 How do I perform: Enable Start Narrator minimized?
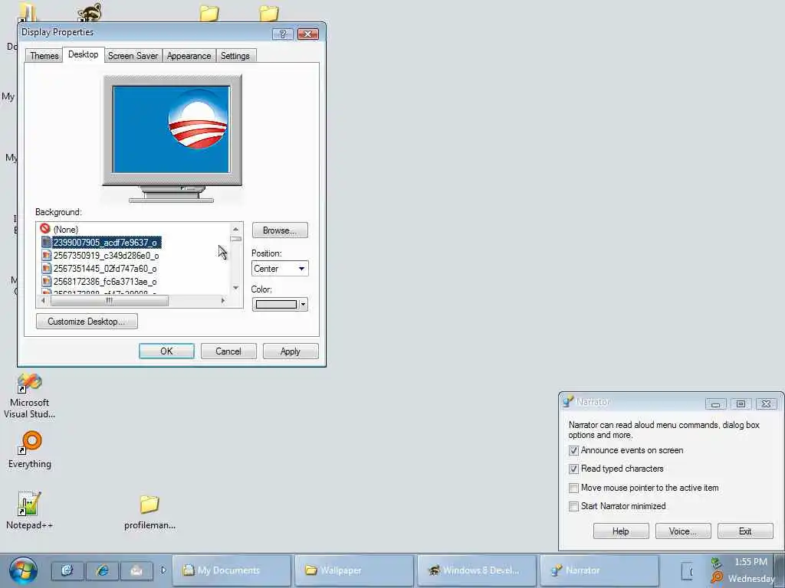click(573, 507)
